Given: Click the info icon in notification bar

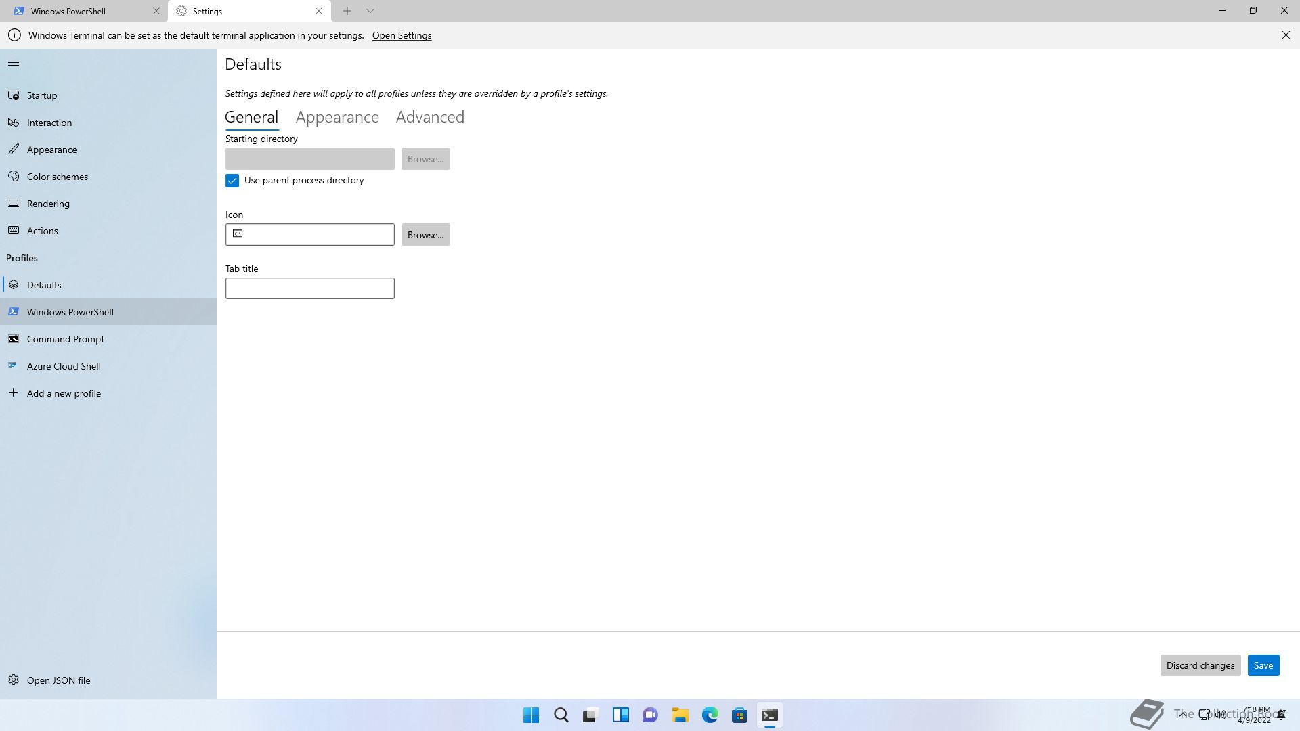Looking at the screenshot, I should point(14,35).
